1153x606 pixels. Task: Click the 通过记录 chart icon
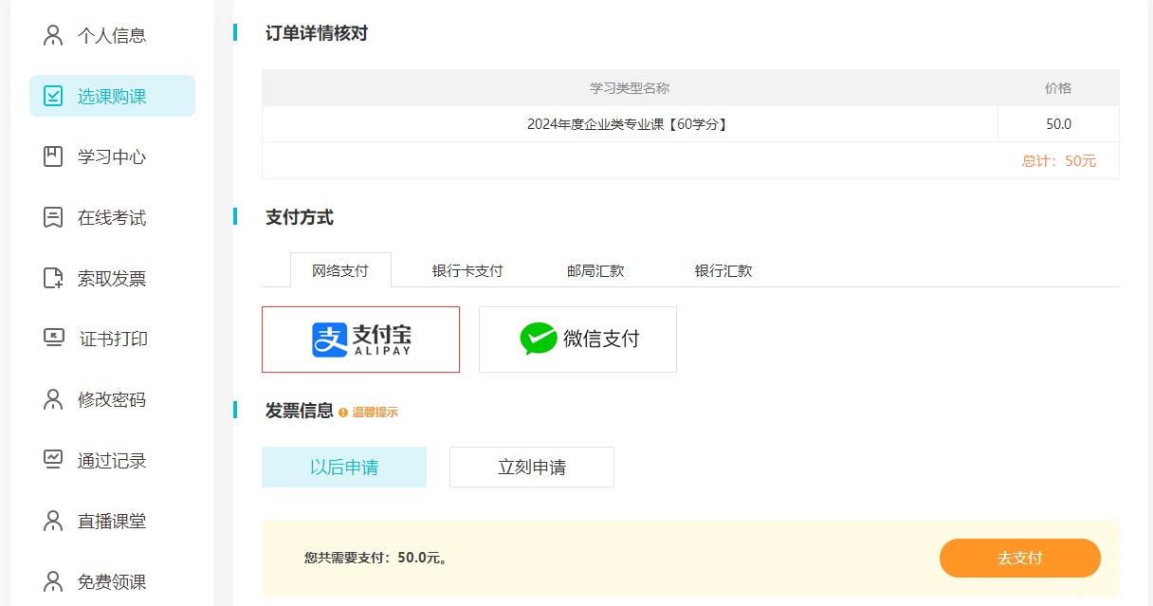click(x=53, y=460)
